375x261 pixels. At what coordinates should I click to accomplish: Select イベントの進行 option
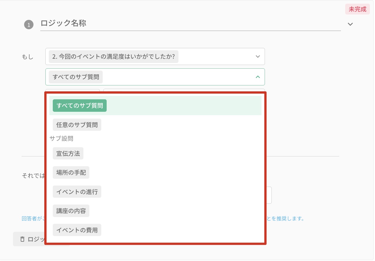pyautogui.click(x=77, y=192)
